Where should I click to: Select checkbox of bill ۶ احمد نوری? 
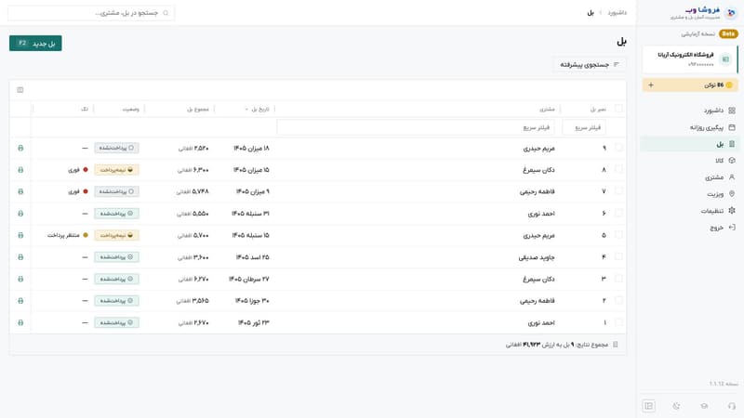pyautogui.click(x=618, y=213)
